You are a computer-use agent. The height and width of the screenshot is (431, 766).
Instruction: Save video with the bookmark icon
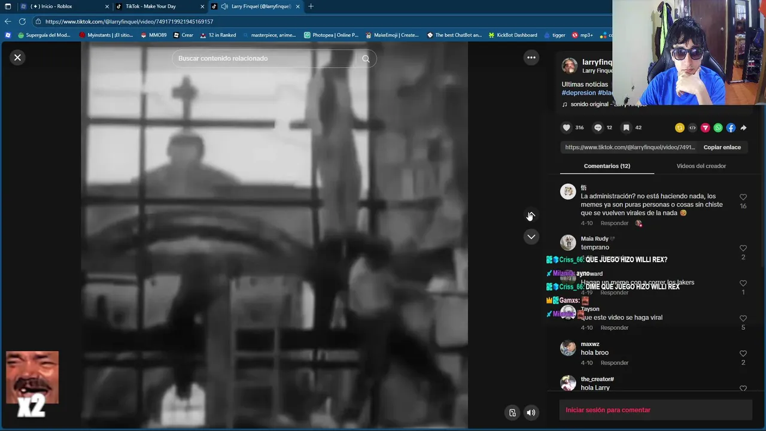pos(626,128)
